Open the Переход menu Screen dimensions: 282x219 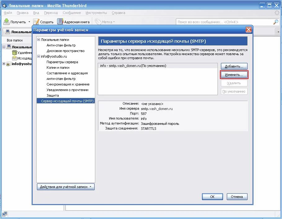click(51, 13)
